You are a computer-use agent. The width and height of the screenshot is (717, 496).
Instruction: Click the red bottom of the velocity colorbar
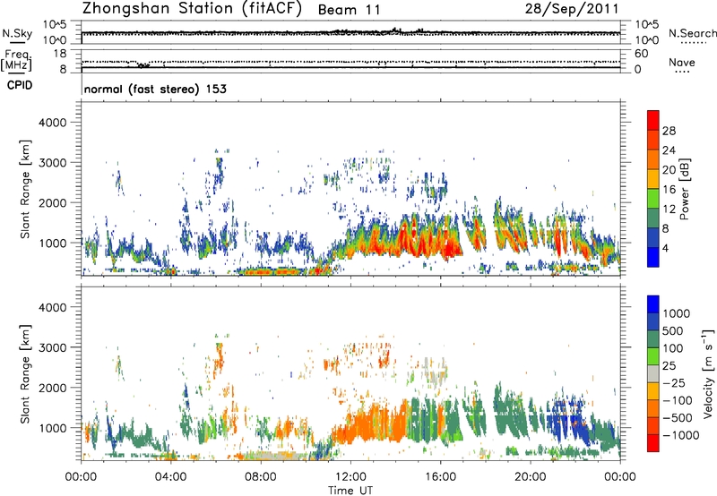[653, 443]
